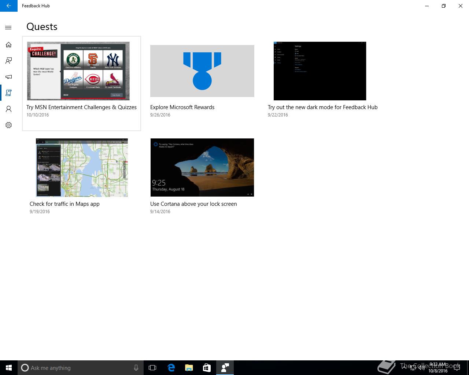469x375 pixels.
Task: Open the volume control in system tray
Action: point(421,368)
